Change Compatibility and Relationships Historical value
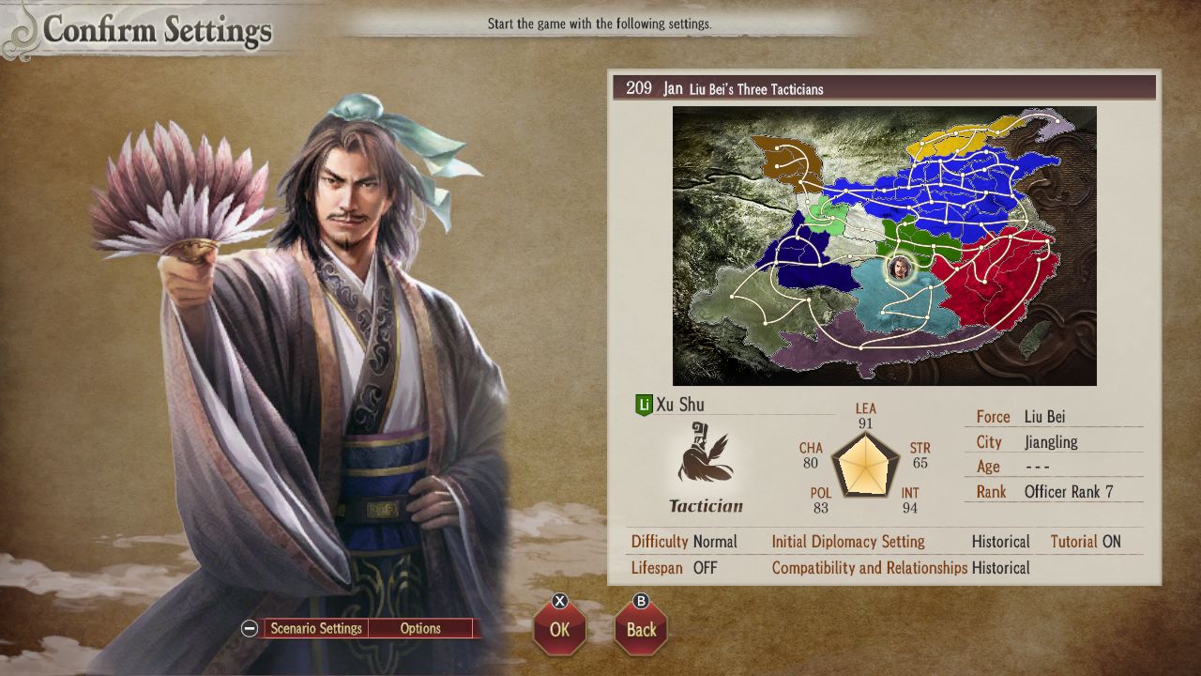This screenshot has height=676, width=1201. point(1000,568)
